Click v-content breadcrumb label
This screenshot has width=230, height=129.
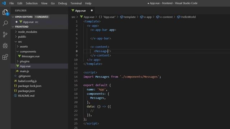point(166,17)
